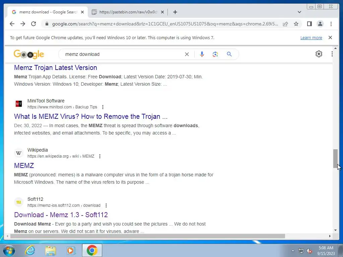Viewport: 343px width, 257px height.
Task: Click the forward navigation arrow
Action: pyautogui.click(x=23, y=24)
